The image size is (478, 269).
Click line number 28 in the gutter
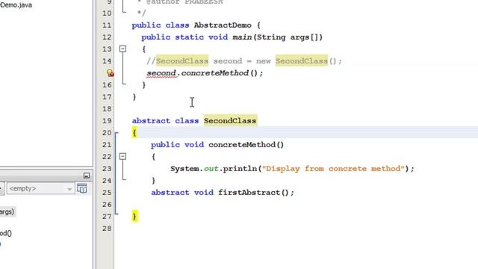(107, 229)
